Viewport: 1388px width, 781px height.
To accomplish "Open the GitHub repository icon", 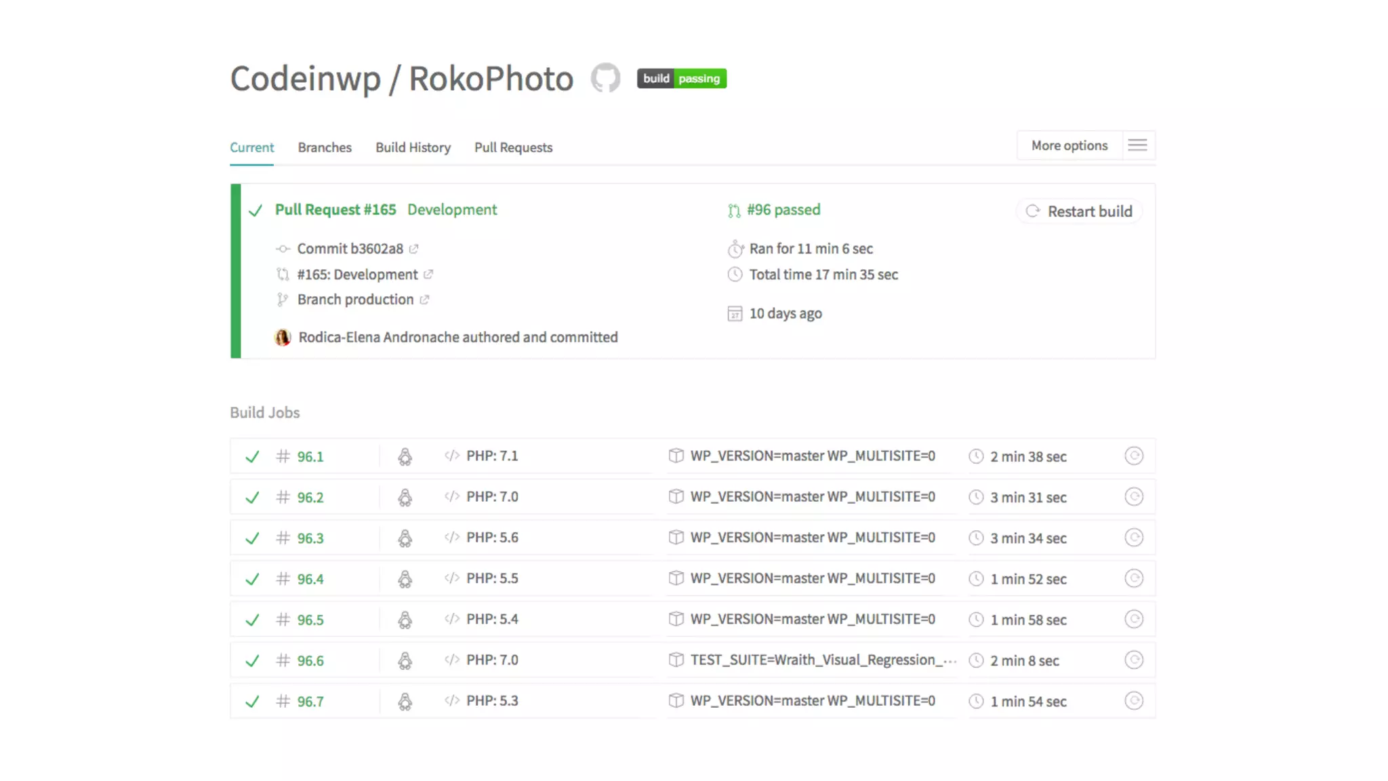I will (605, 78).
